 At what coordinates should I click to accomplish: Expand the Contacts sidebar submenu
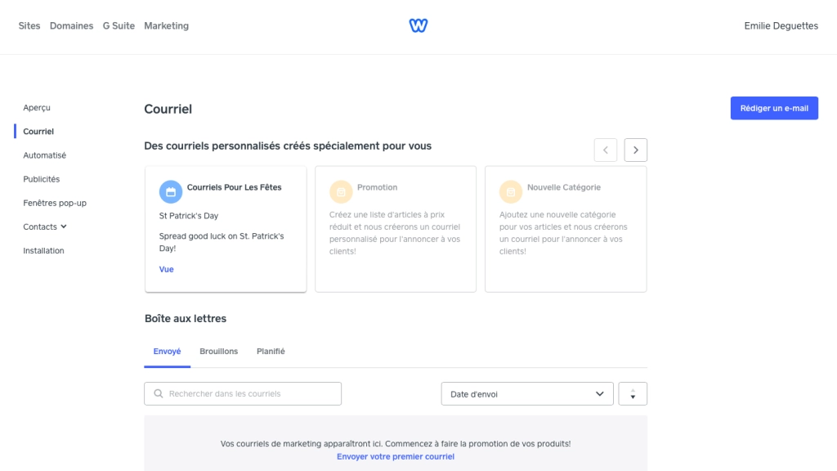coord(45,227)
